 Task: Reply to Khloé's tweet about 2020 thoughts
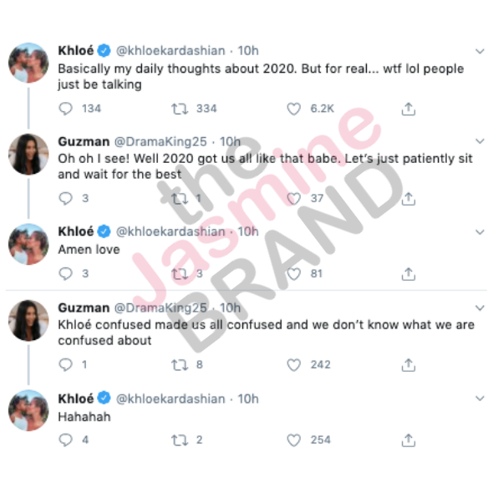click(66, 109)
